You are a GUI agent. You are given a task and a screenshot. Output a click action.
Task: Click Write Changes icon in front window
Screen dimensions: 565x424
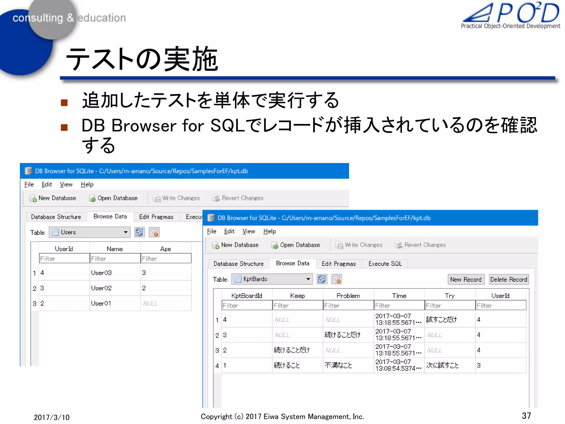(x=339, y=245)
